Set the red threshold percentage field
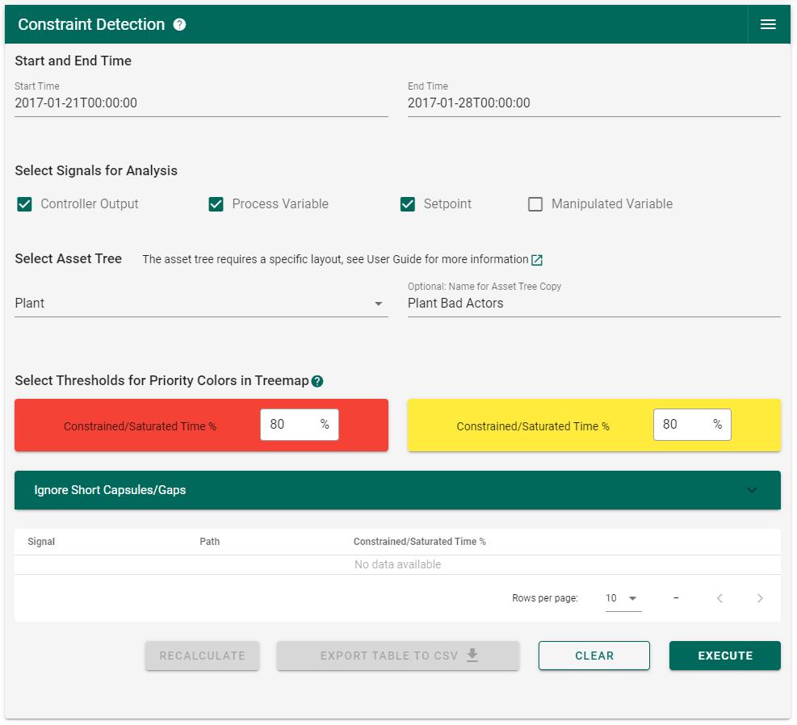Viewport: 797px width, 725px height. click(300, 425)
